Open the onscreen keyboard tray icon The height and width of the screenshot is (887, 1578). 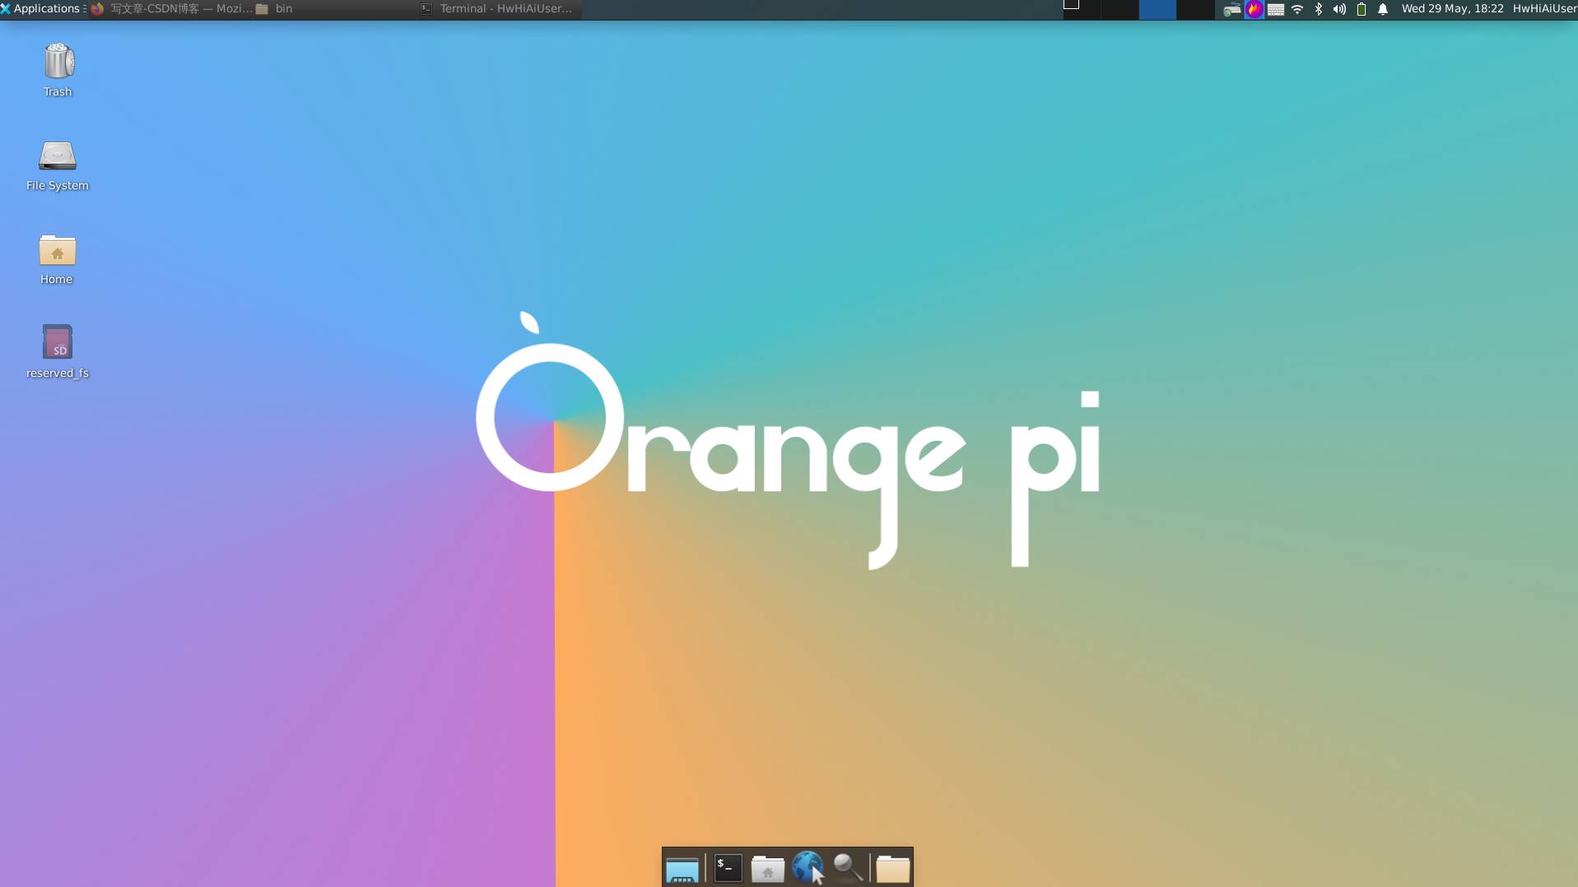coord(1276,10)
